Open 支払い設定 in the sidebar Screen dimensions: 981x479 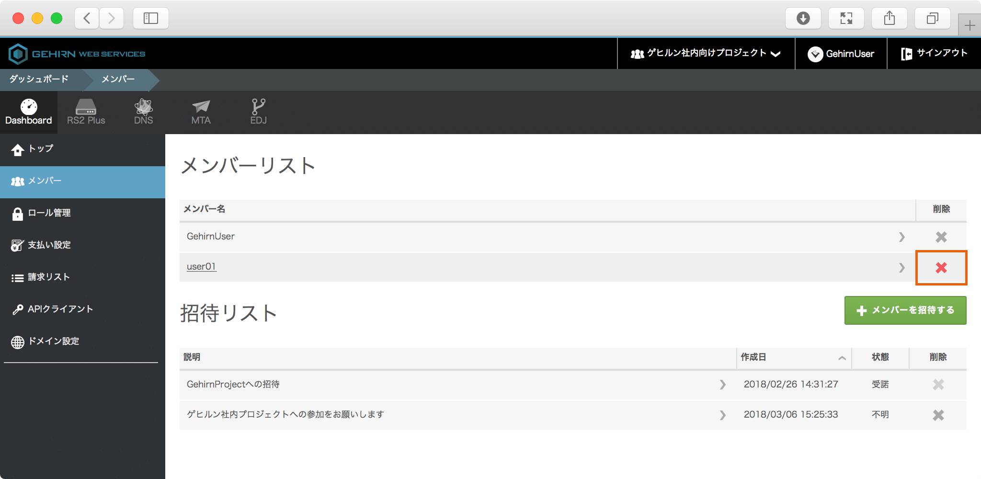pos(49,245)
